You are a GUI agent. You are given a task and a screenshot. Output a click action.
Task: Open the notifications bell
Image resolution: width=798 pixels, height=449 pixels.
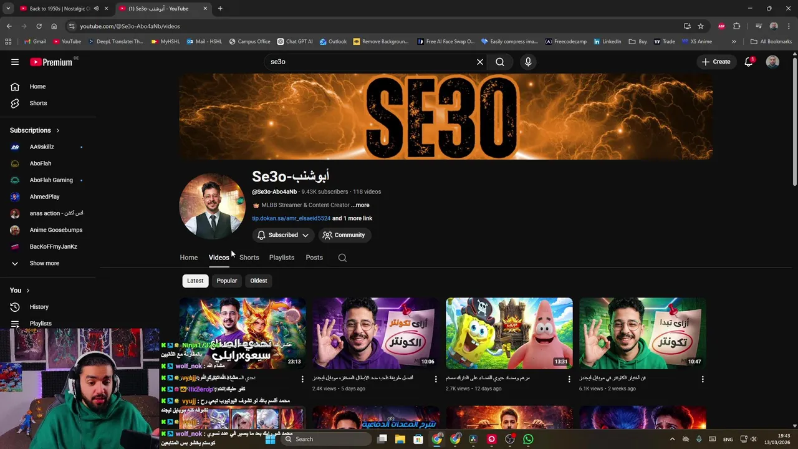coord(749,62)
